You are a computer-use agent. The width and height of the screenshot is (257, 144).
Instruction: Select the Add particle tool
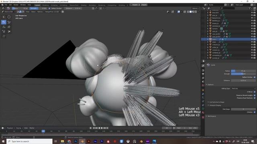tap(4, 27)
